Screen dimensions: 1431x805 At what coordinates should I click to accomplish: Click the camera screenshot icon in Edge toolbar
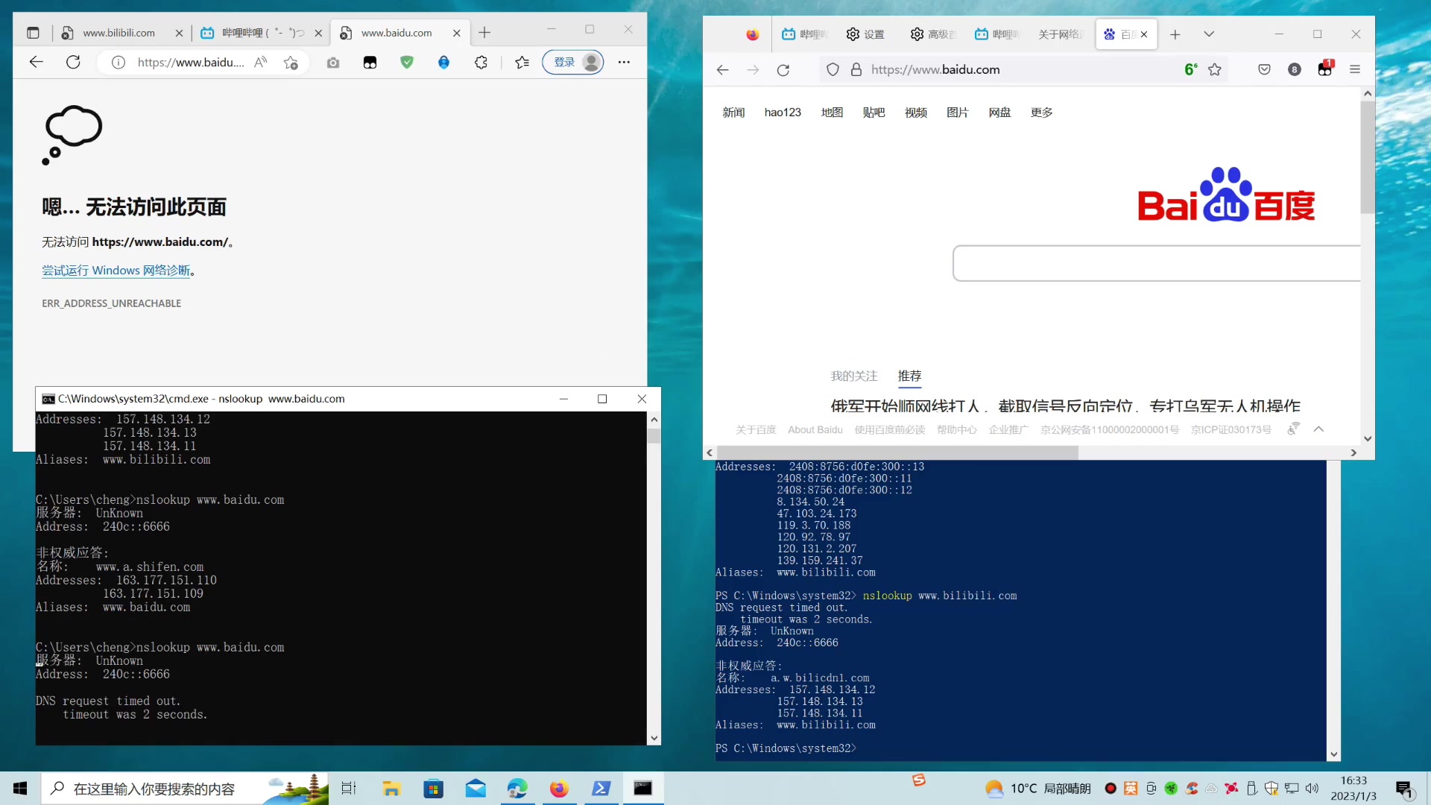pyautogui.click(x=333, y=63)
